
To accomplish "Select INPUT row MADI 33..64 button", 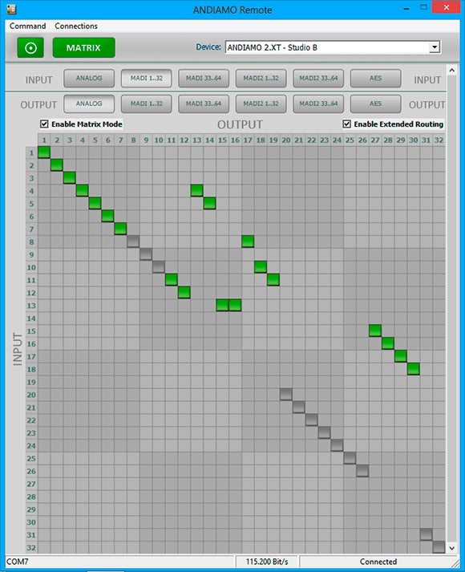I will [x=204, y=79].
